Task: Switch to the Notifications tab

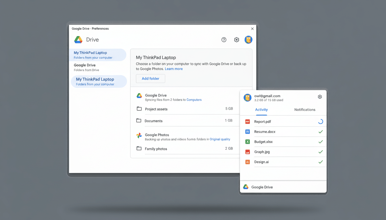Action: point(305,109)
